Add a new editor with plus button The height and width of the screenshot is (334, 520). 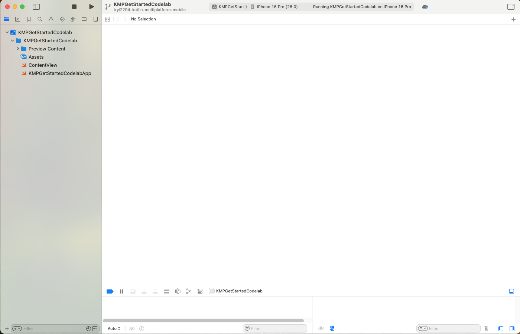click(513, 19)
